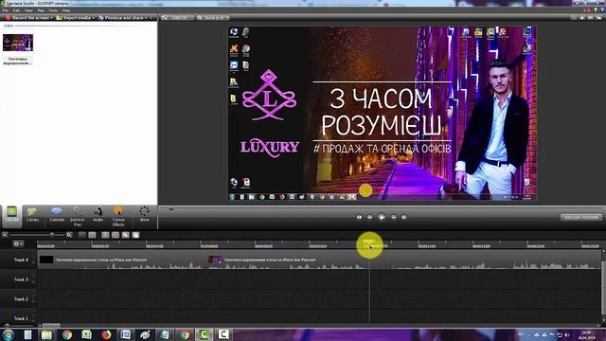The width and height of the screenshot is (606, 341).
Task: Open the Callouts tool
Action: 57,215
